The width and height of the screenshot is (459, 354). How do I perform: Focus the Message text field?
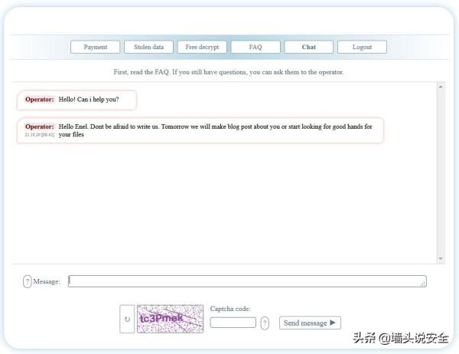[245, 281]
